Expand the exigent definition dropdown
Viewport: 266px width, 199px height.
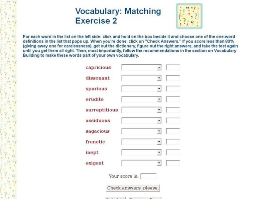click(141, 163)
